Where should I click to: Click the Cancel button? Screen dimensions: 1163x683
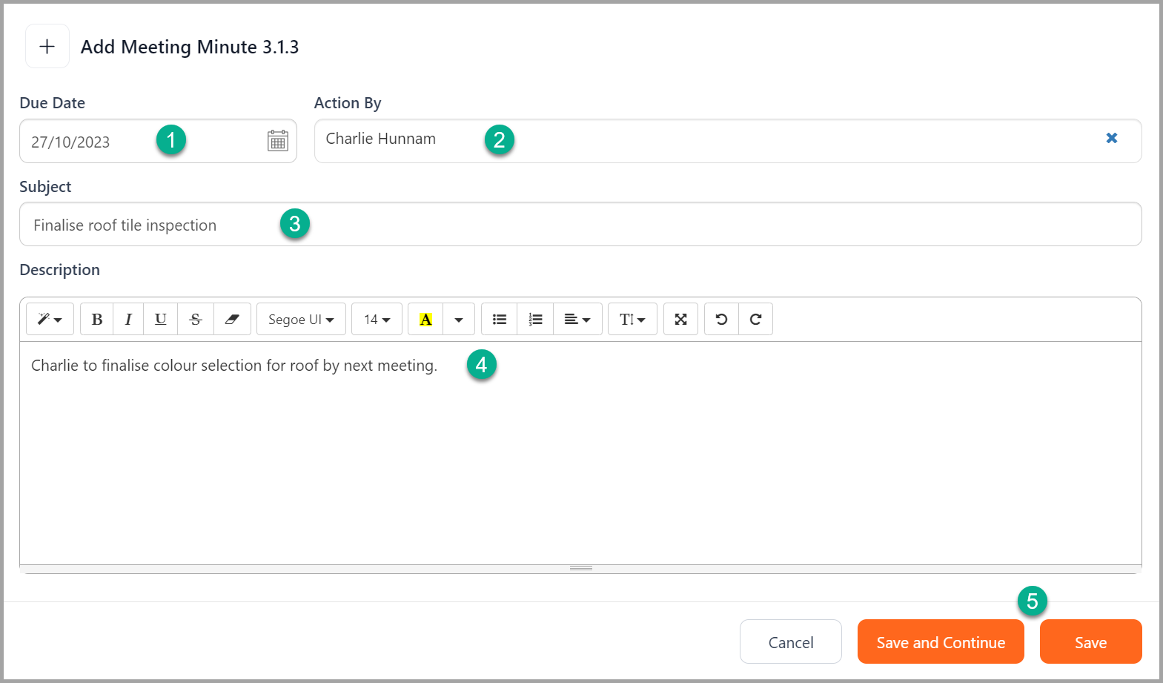(791, 641)
